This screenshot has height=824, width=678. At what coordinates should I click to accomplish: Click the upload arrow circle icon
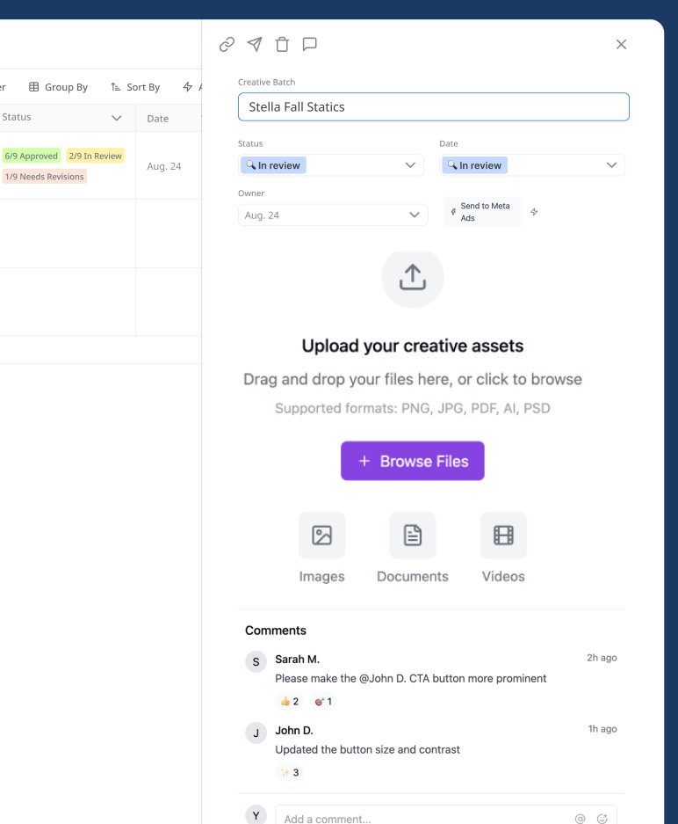pyautogui.click(x=413, y=277)
